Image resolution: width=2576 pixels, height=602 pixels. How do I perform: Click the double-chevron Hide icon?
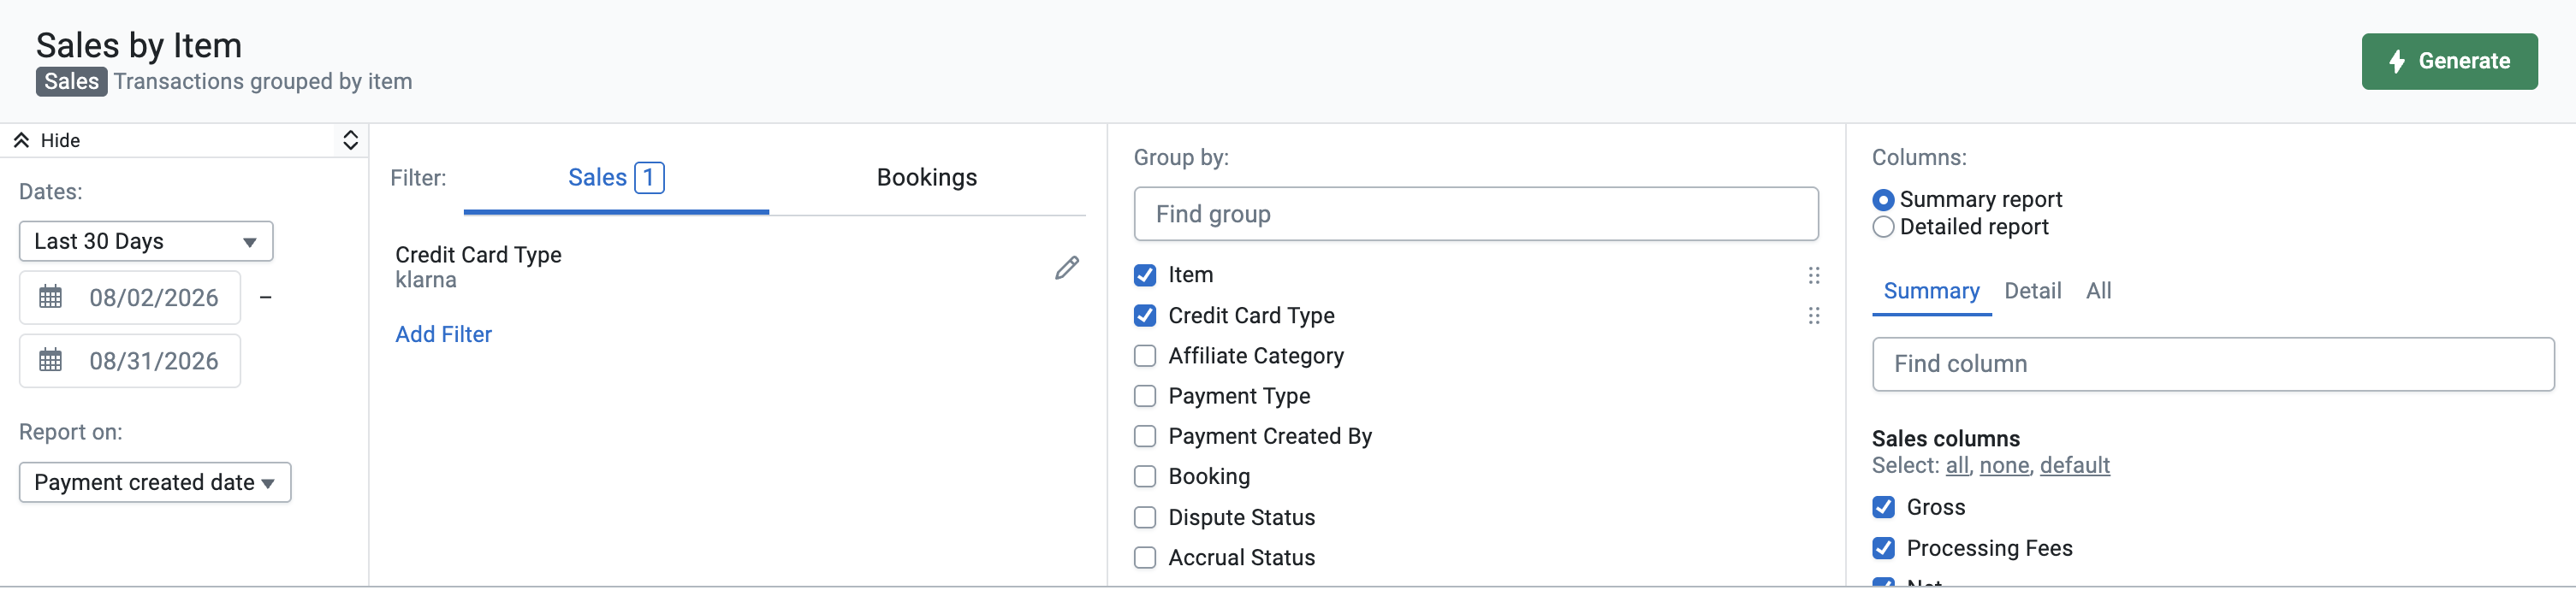pos(21,141)
